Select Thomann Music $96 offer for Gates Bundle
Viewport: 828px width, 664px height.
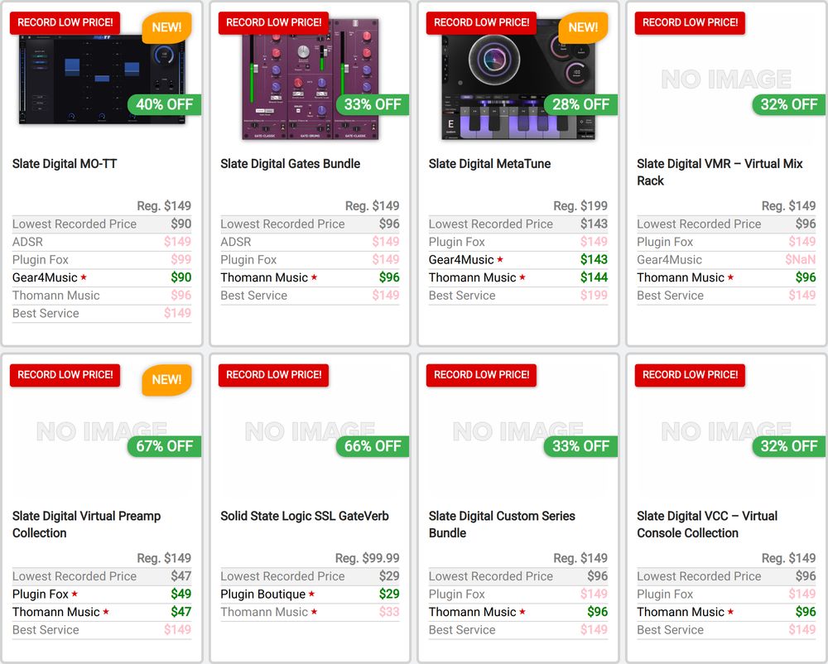click(310, 277)
